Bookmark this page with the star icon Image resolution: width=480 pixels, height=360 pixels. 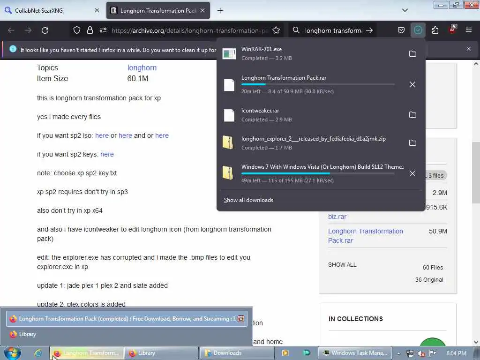(276, 30)
